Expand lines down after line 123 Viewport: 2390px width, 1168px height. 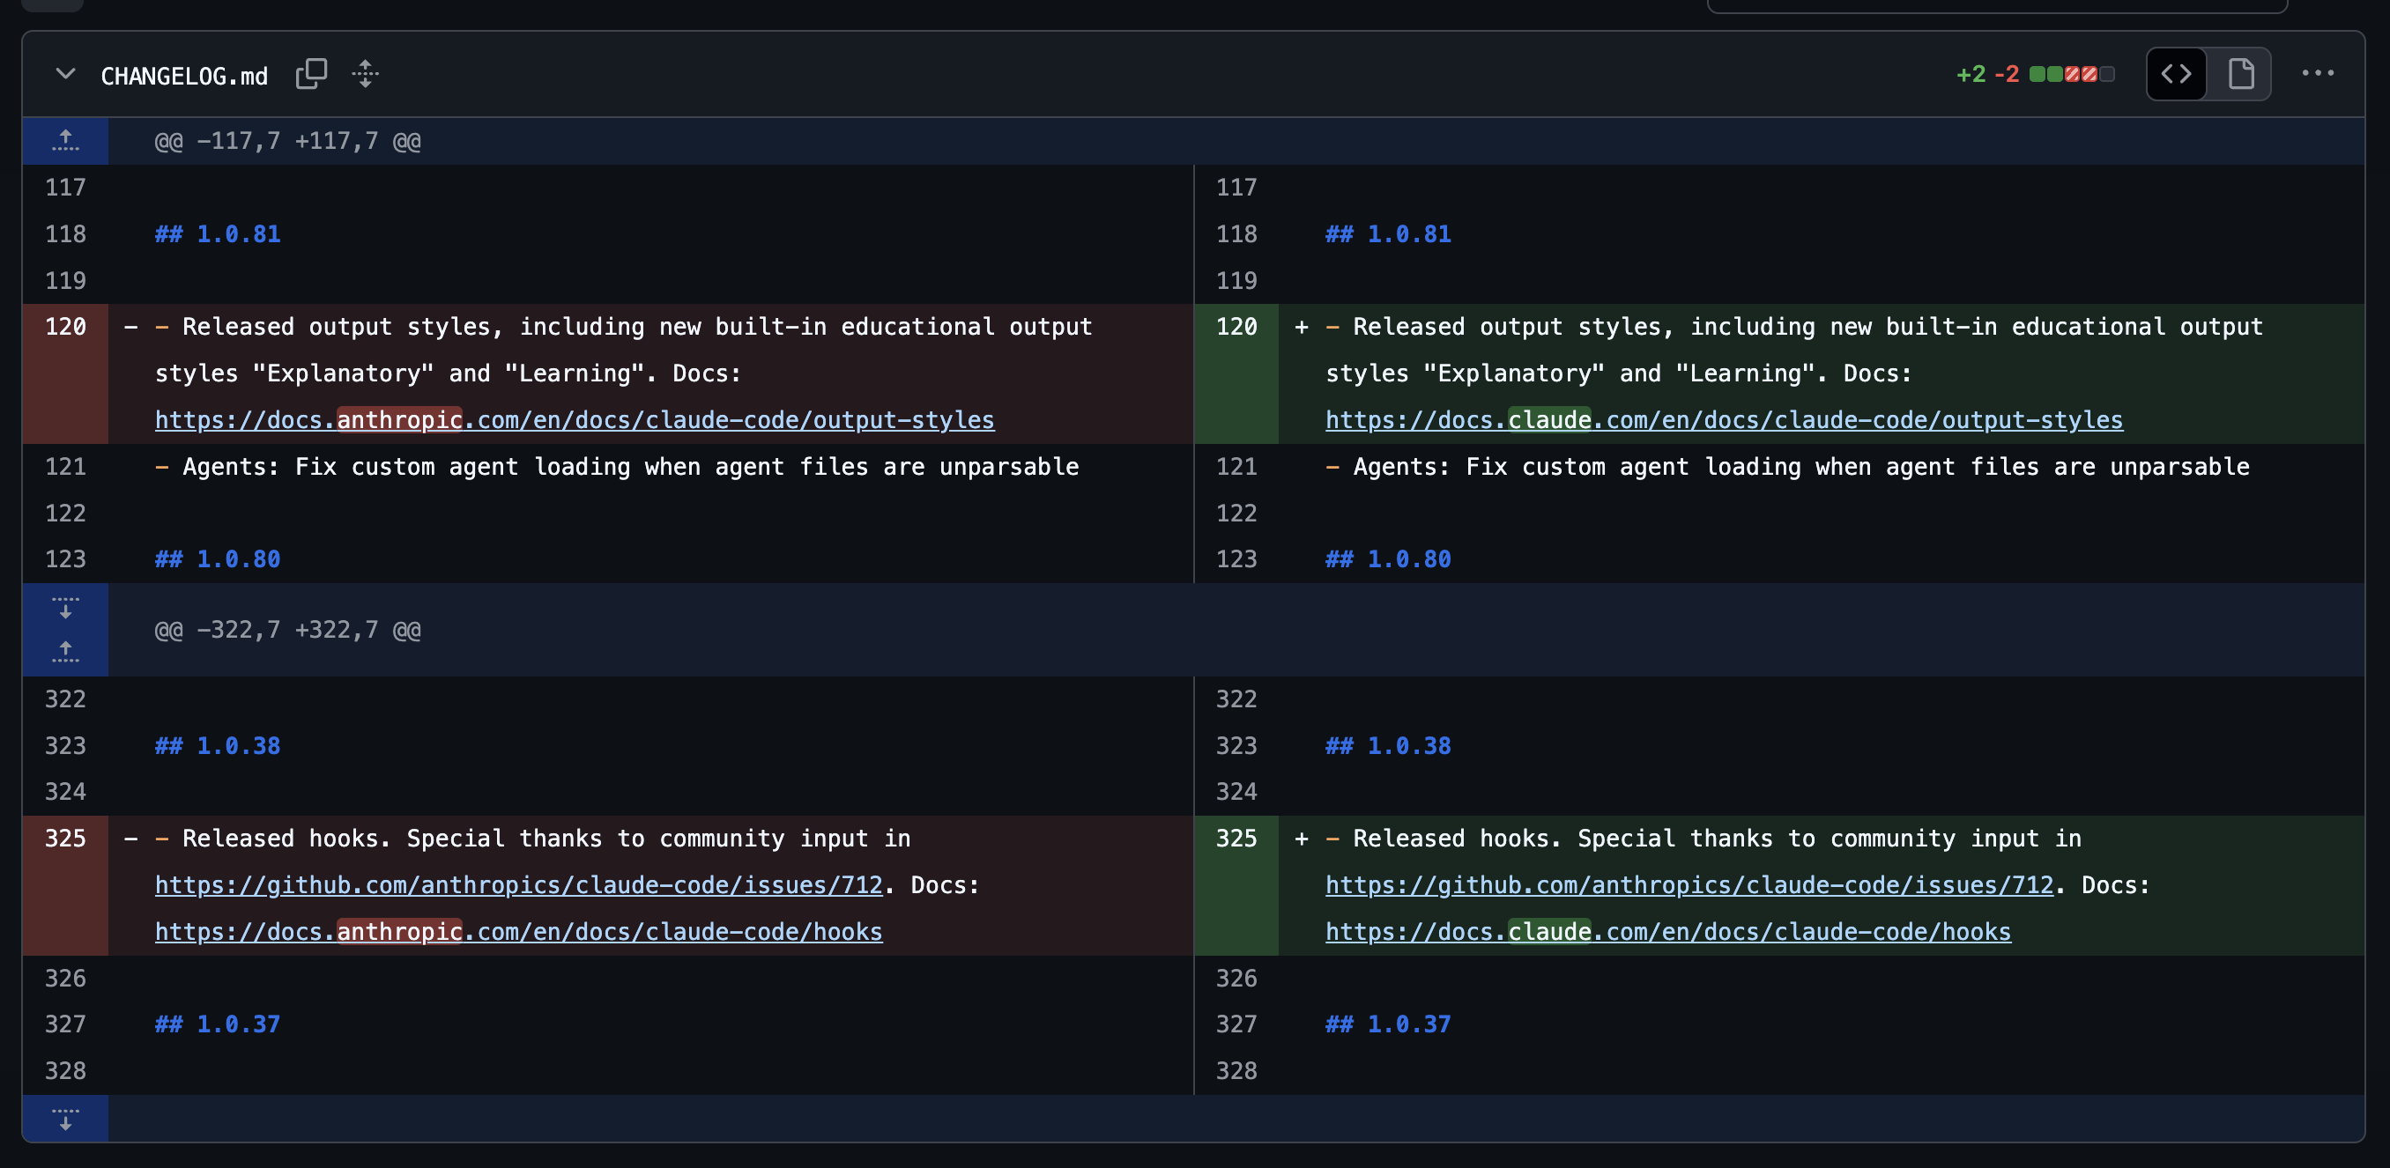pyautogui.click(x=65, y=607)
